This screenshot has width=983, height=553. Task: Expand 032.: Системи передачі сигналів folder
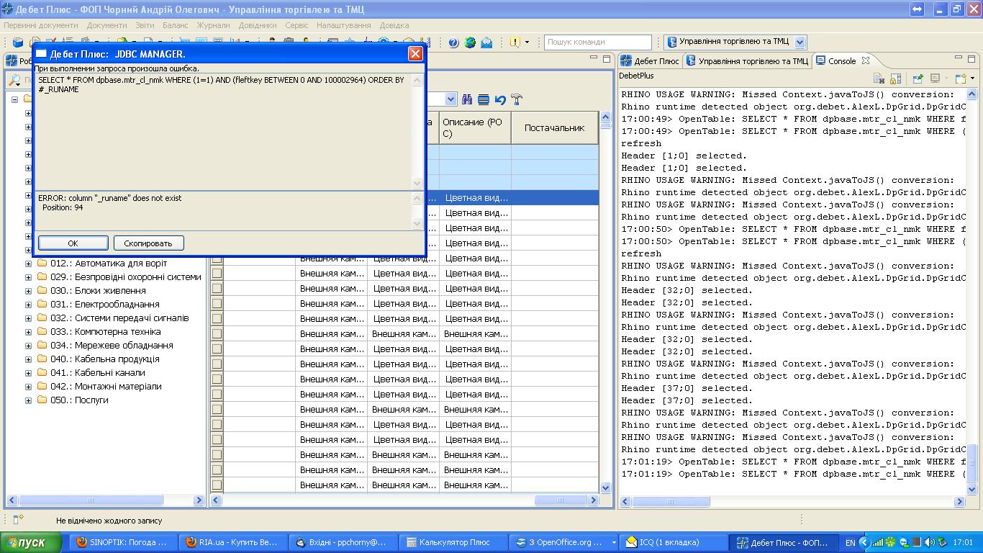[x=28, y=318]
